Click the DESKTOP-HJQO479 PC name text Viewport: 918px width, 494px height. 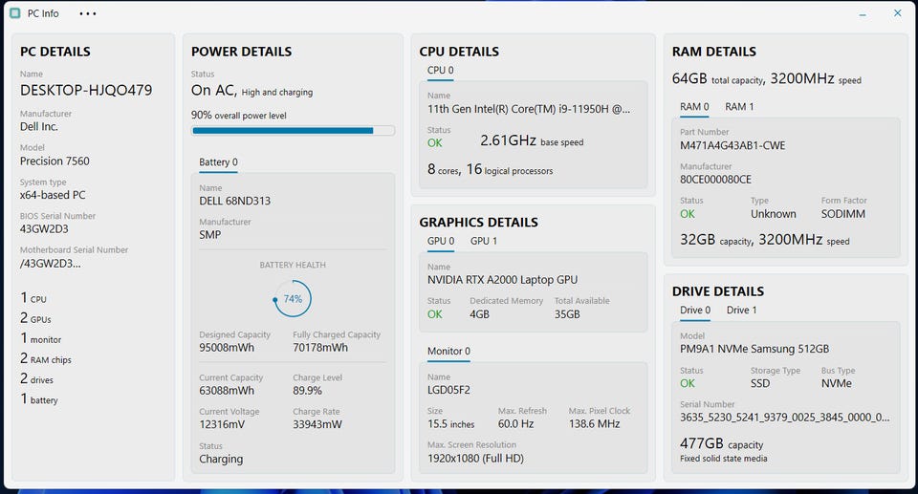86,91
